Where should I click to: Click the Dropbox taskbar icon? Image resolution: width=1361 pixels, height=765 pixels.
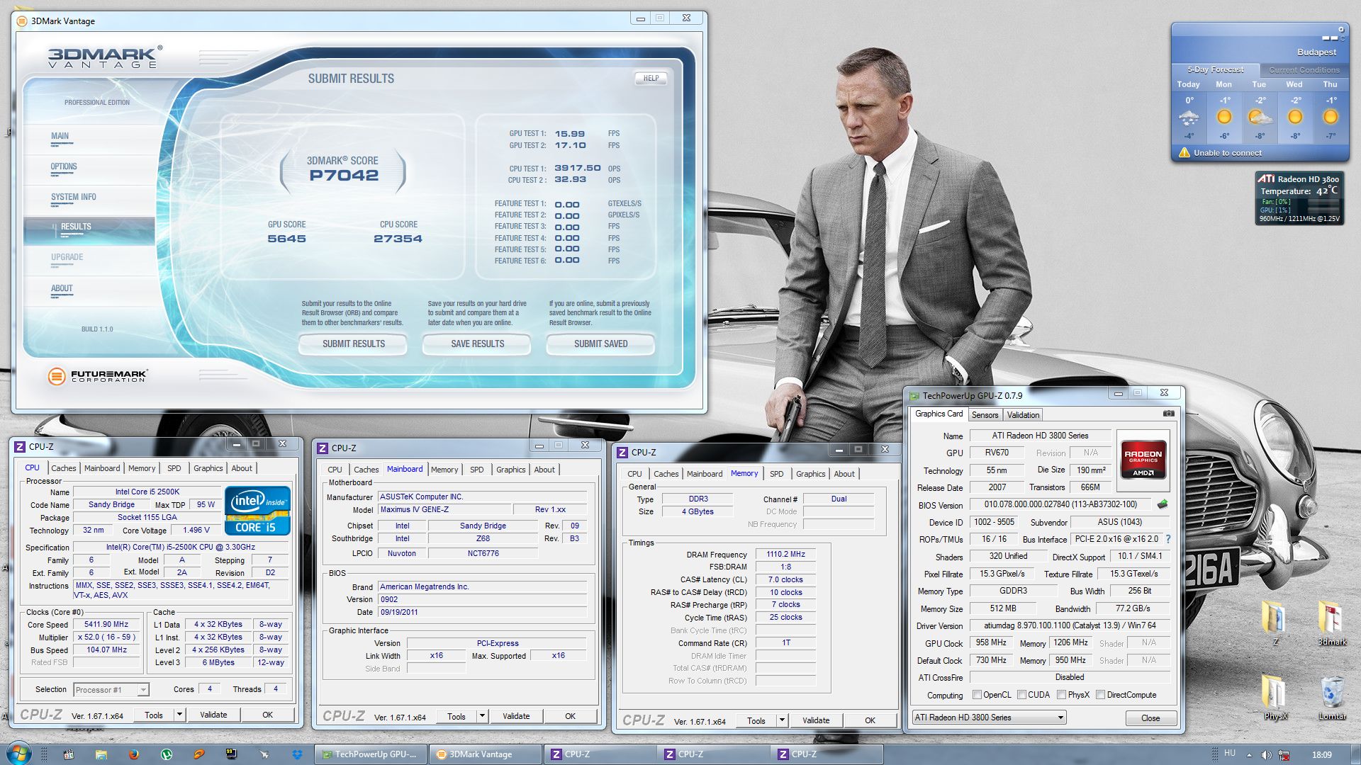(298, 754)
